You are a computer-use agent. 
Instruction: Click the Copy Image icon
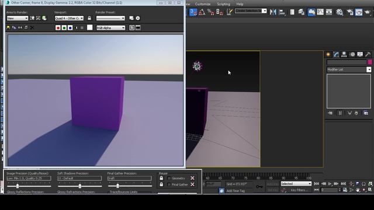tap(14, 28)
